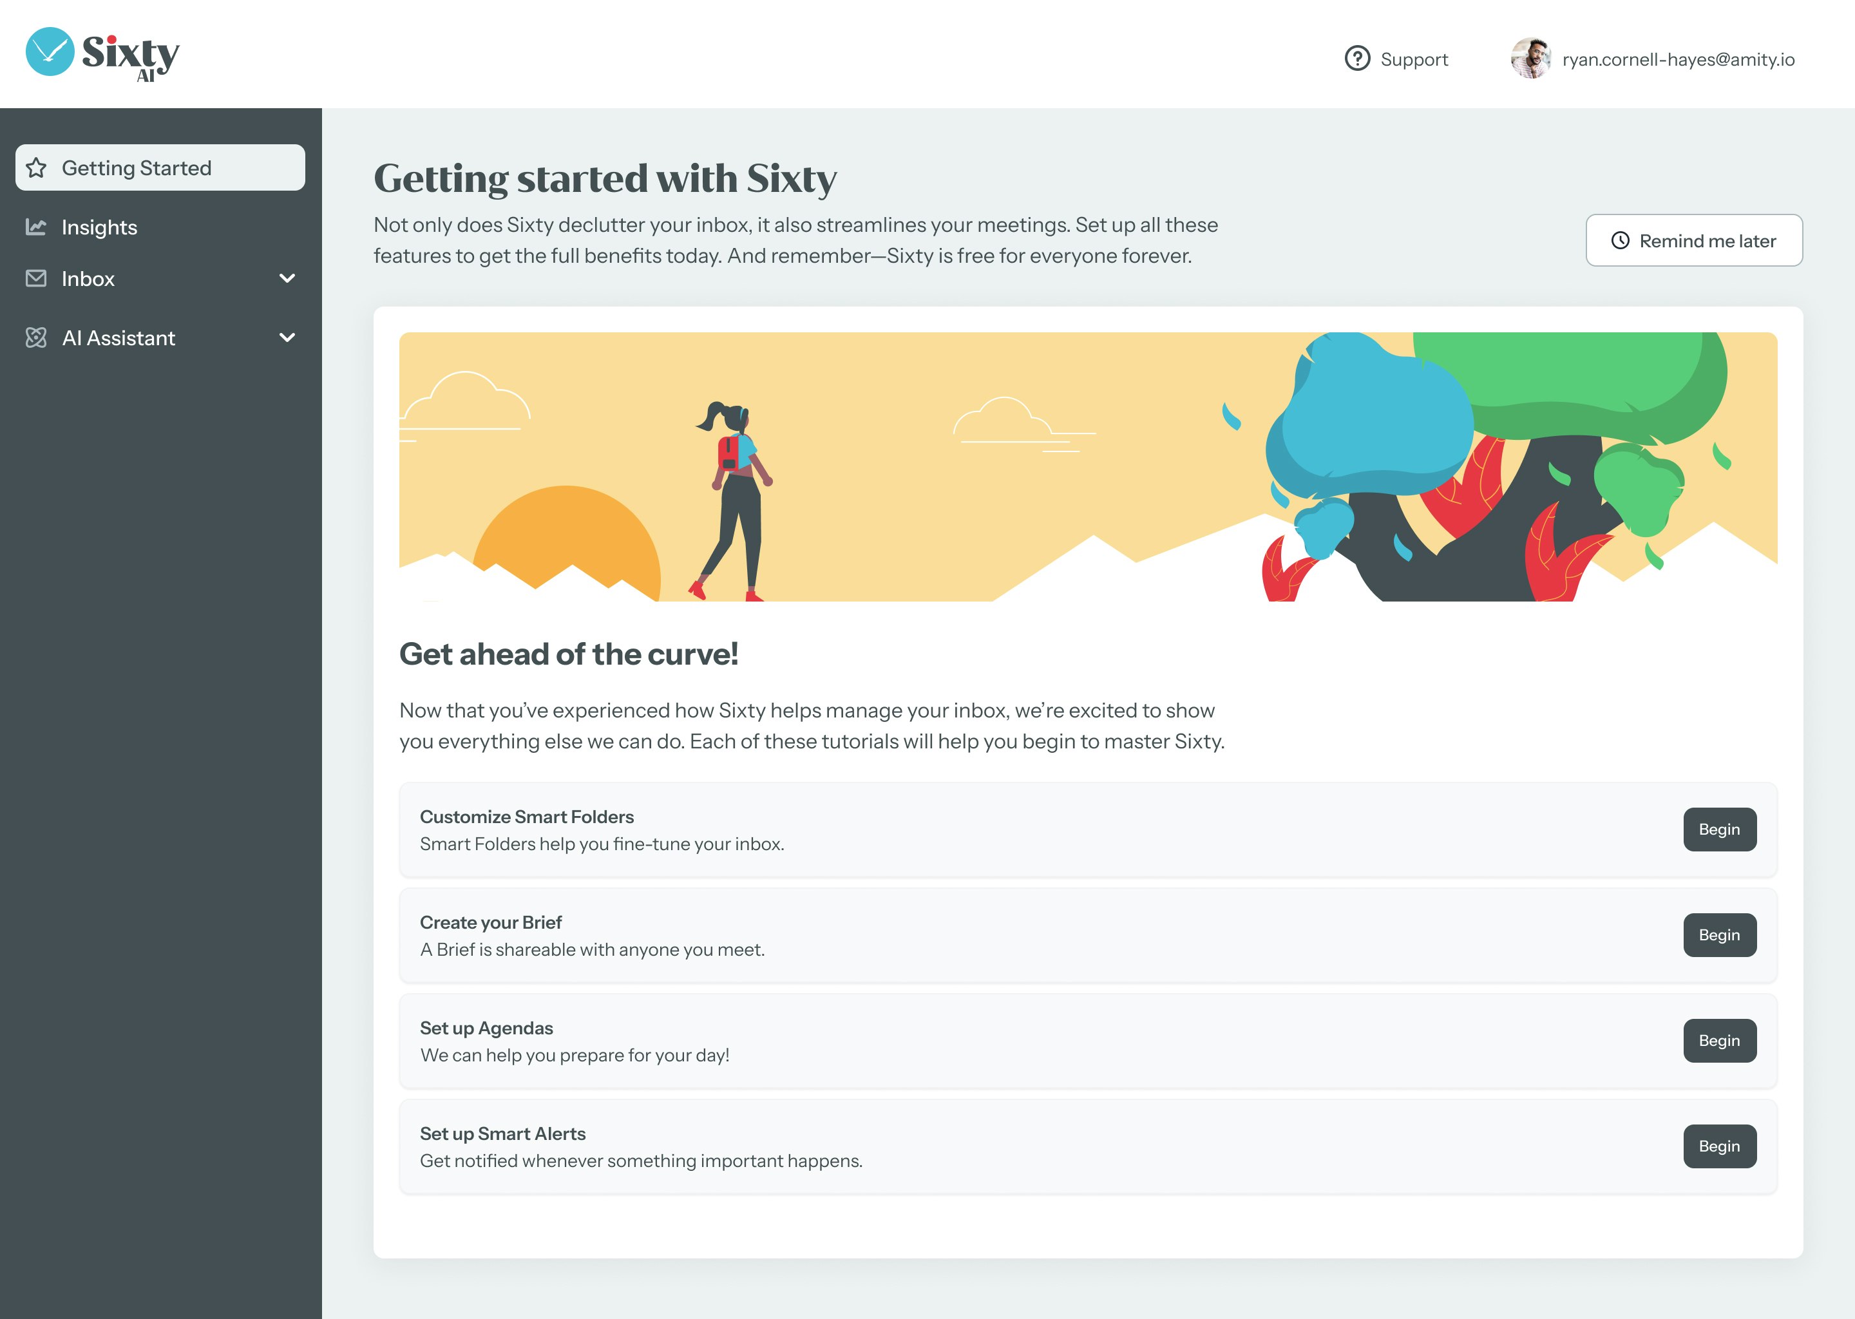Begin the Create your Brief tutorial
This screenshot has height=1319, width=1855.
coord(1718,935)
